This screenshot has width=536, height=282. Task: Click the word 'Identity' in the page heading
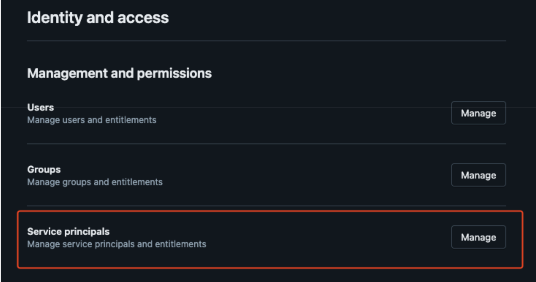tap(55, 18)
